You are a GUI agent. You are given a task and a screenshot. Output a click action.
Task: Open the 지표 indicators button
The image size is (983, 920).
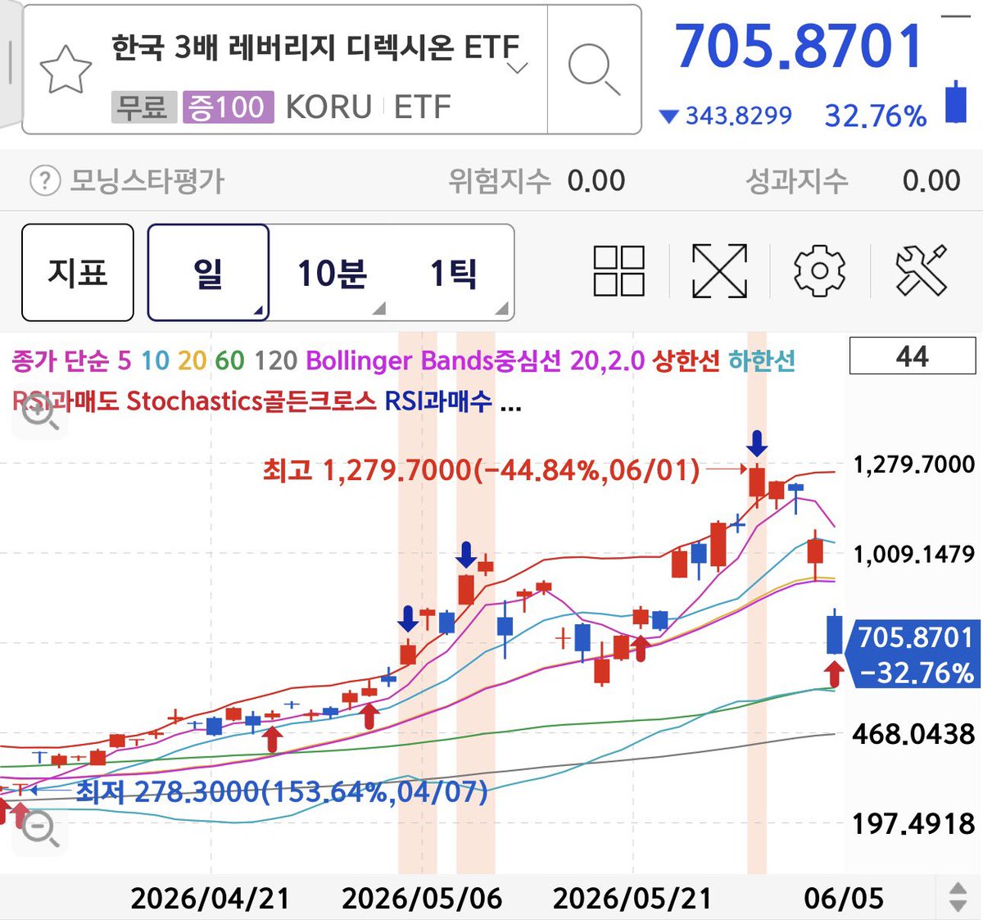coord(78,272)
